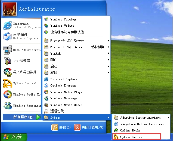Click Outlook Express icon in programs menu
This screenshot has height=141, width=173.
[x=46, y=85]
